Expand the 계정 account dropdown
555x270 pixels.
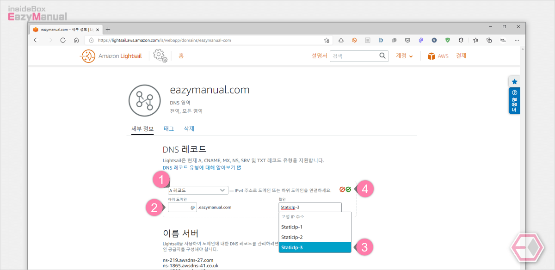pos(404,56)
